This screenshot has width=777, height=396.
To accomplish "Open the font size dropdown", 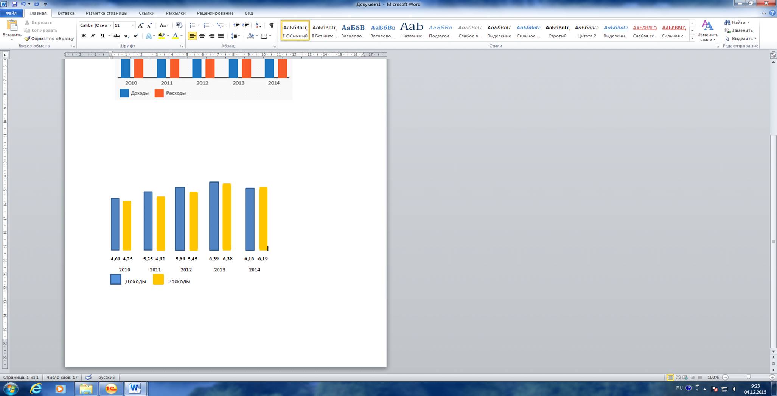I will pyautogui.click(x=133, y=25).
